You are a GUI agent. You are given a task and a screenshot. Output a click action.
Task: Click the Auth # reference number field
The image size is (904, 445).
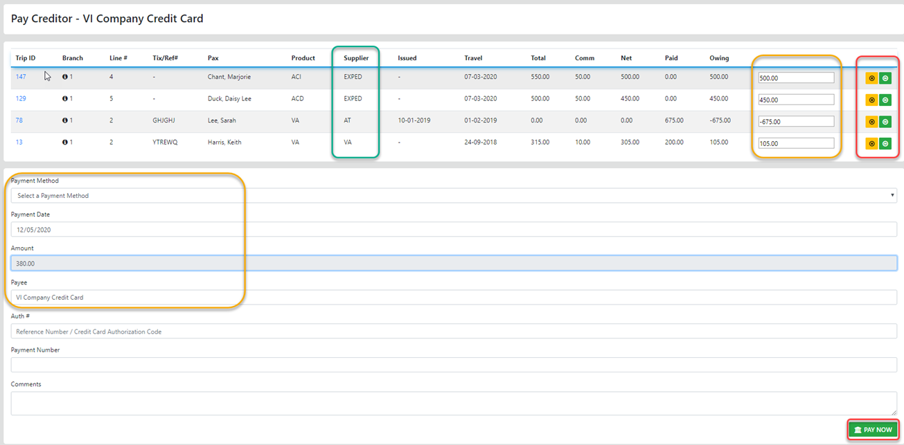(454, 332)
